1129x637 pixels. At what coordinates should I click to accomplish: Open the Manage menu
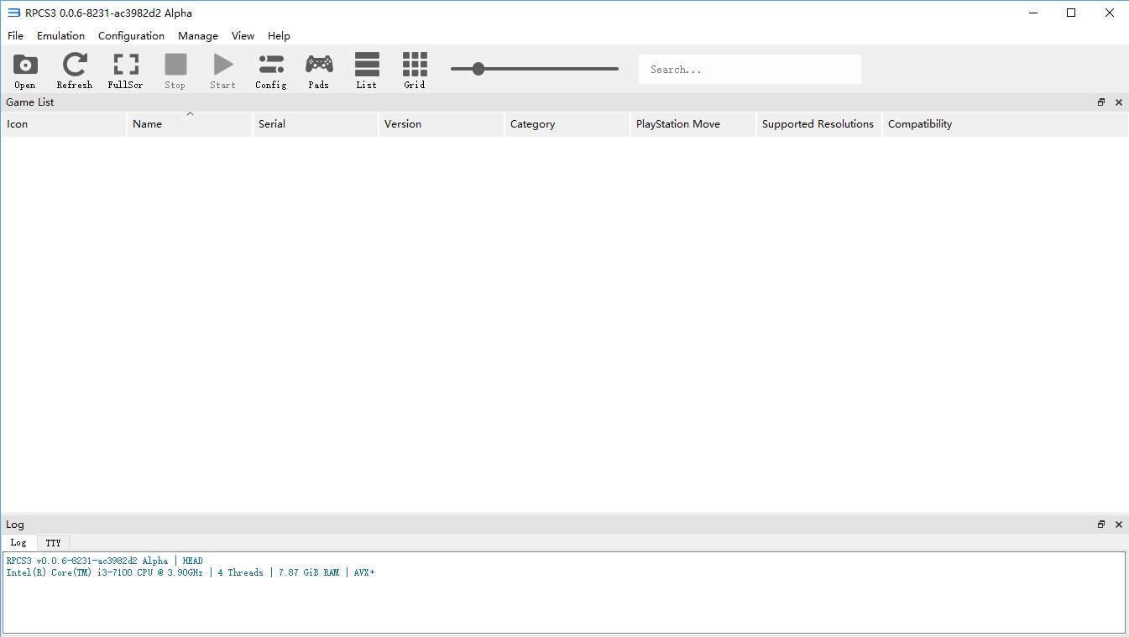coord(198,35)
